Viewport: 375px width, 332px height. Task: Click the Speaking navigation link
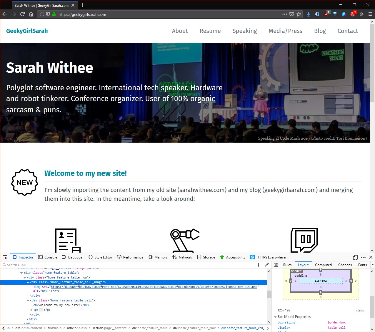click(245, 31)
